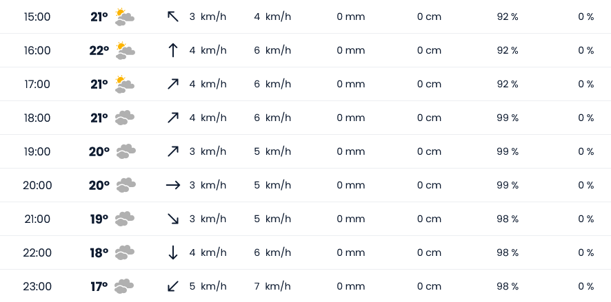Click the partly sunny icon at 15:00
The height and width of the screenshot is (302, 611).
tap(125, 17)
